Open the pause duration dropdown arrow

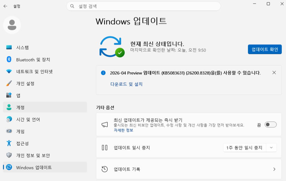pos(271,148)
